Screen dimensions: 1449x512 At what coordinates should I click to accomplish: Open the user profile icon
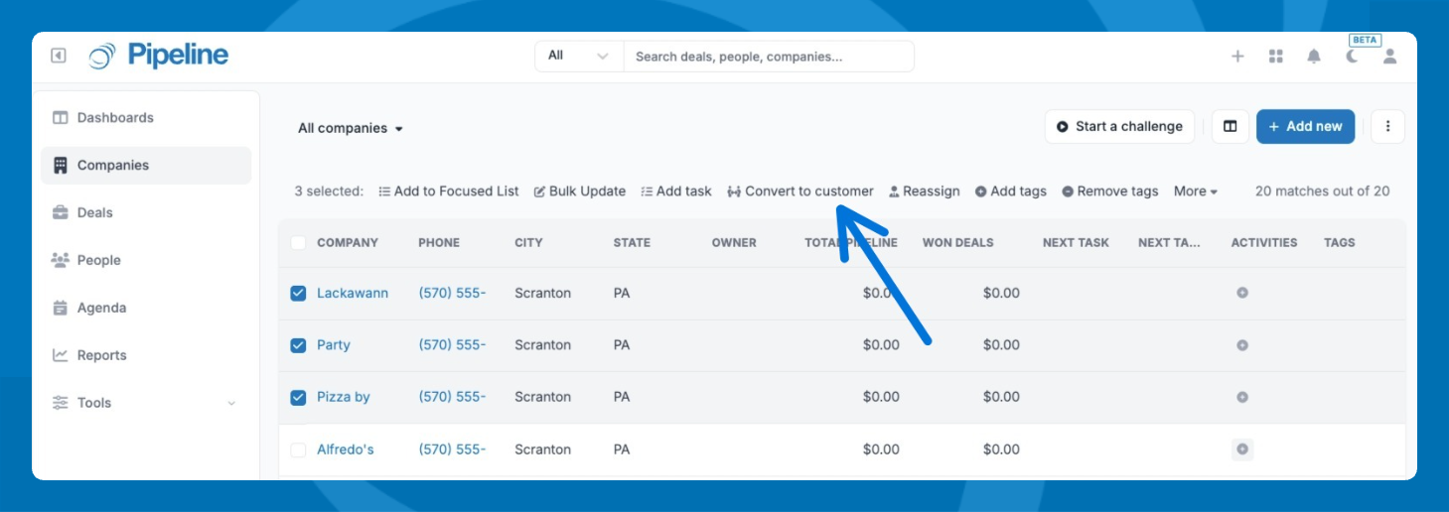(1389, 57)
